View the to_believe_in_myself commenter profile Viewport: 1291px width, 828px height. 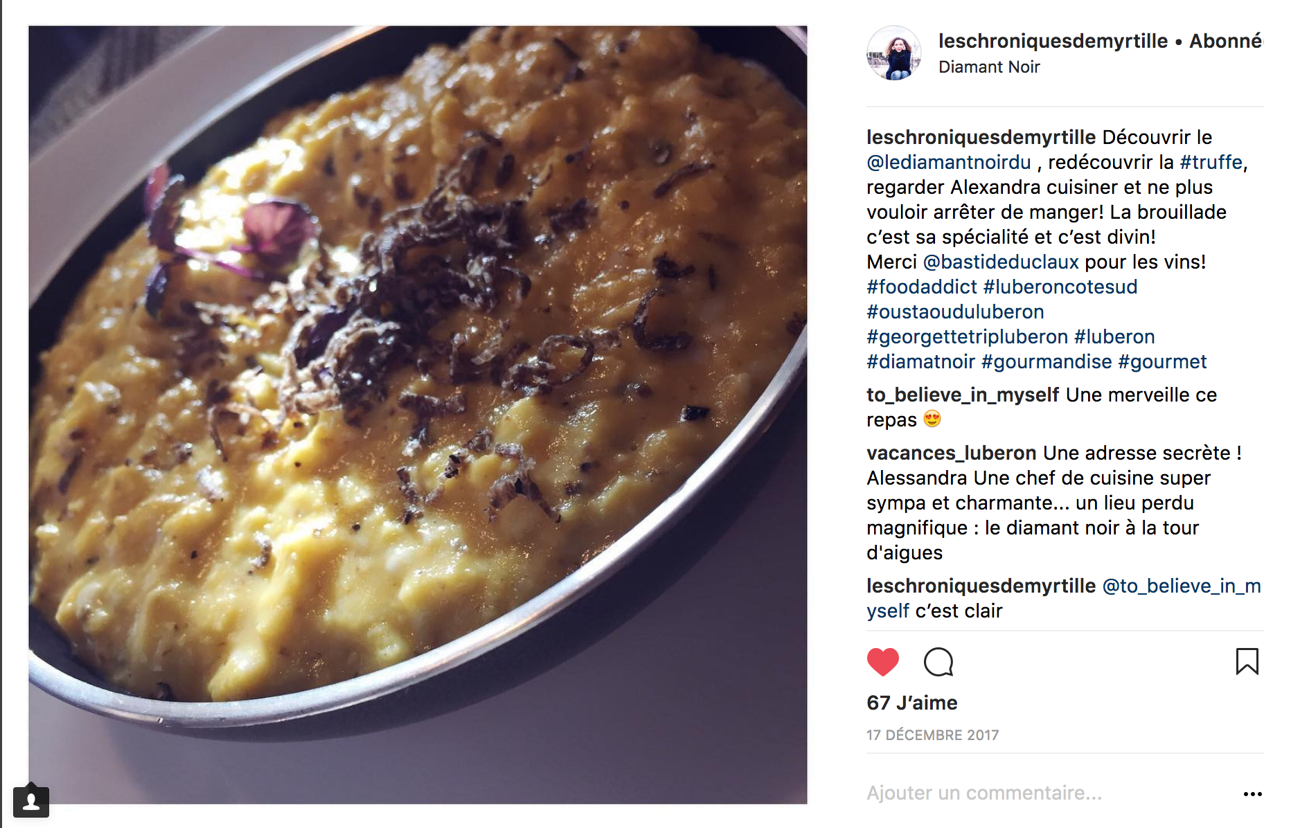click(963, 395)
